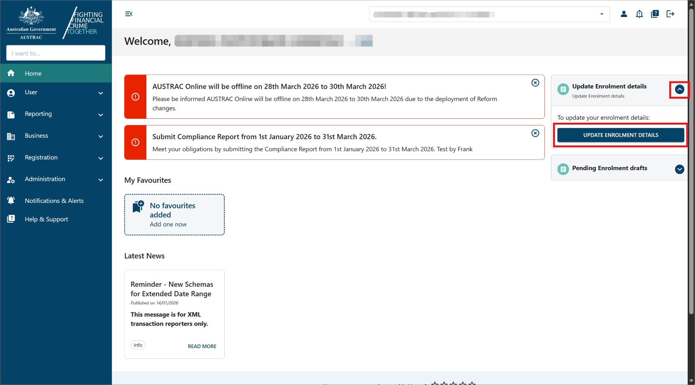Click the 'I want to...' search field

pyautogui.click(x=56, y=53)
